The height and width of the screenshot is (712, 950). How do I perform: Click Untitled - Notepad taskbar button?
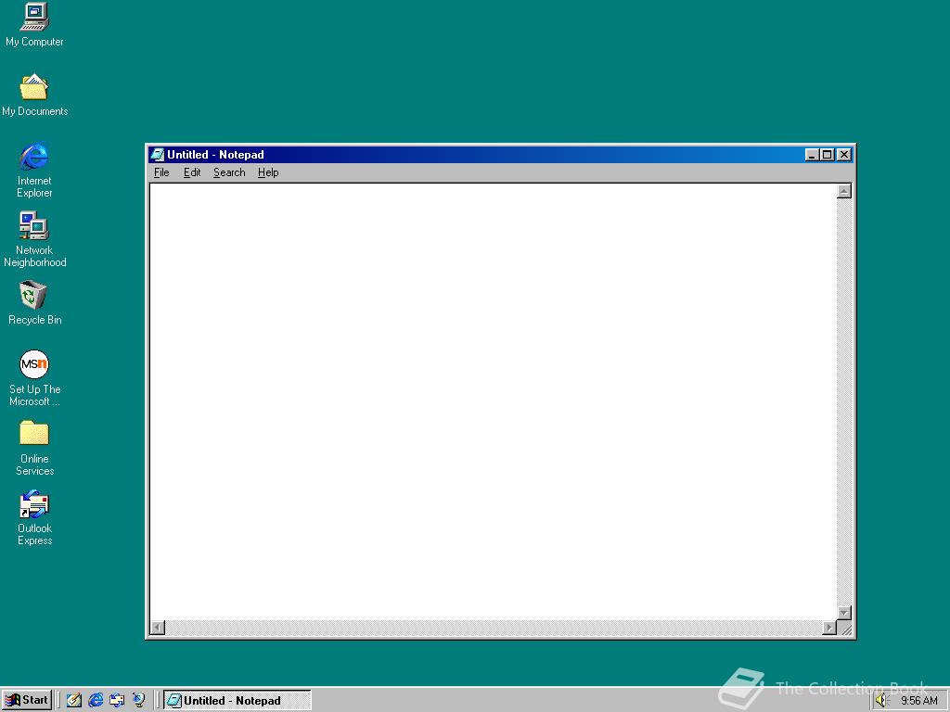coord(237,701)
